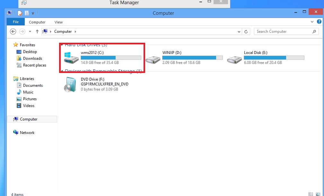Open Customize Quick Access Toolbar dropdown
This screenshot has width=324, height=196.
(x=33, y=13)
